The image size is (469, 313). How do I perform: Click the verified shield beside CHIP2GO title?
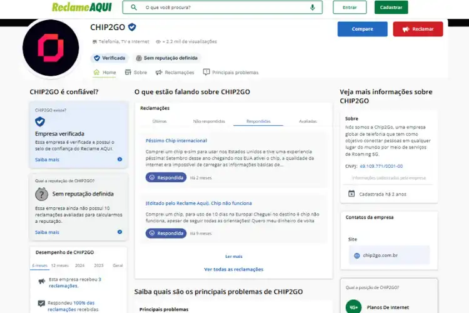(132, 27)
